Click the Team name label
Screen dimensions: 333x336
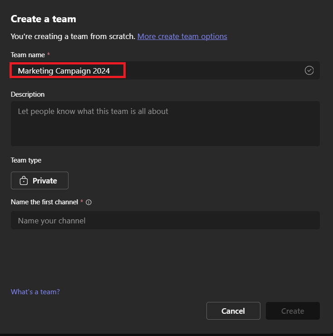point(28,55)
